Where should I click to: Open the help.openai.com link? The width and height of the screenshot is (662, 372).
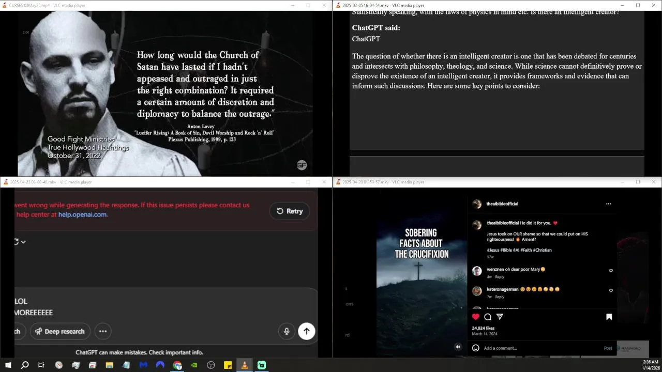pyautogui.click(x=82, y=214)
